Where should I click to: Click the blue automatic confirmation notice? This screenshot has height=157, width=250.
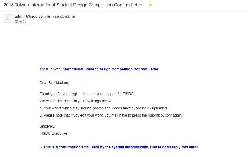tap(121, 147)
